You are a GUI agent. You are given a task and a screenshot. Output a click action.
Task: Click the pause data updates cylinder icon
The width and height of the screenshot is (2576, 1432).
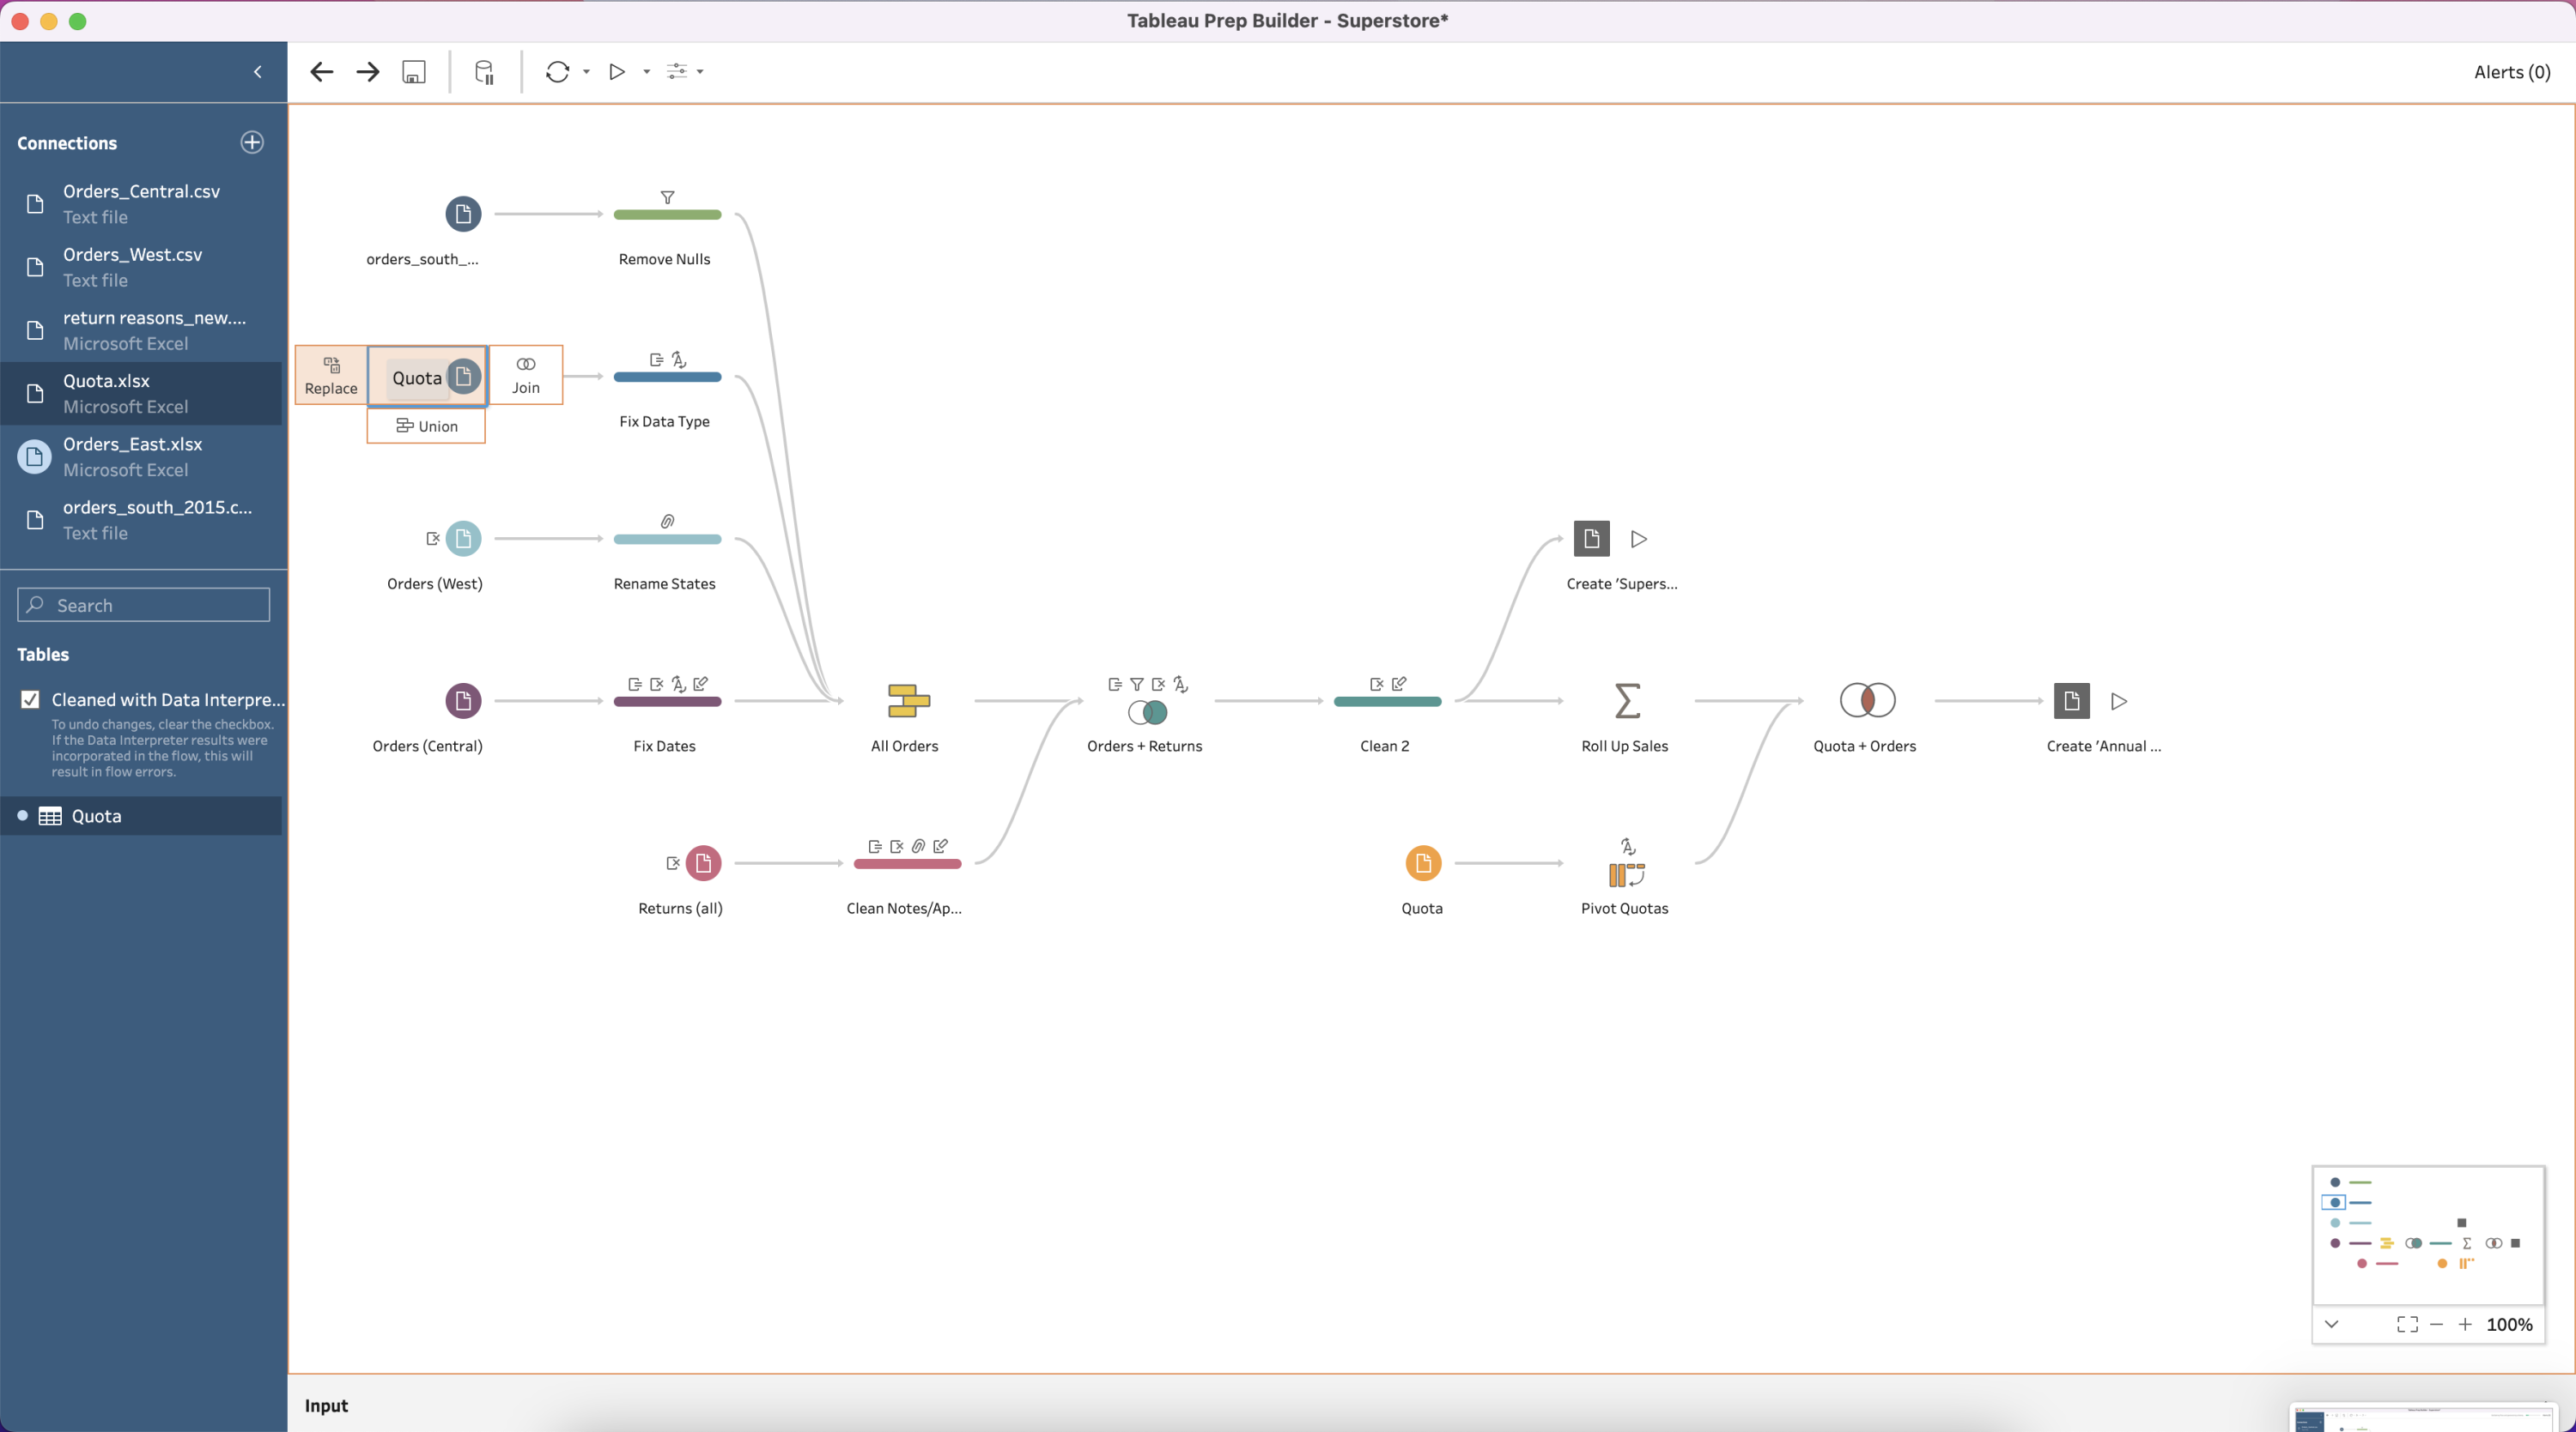[x=484, y=72]
